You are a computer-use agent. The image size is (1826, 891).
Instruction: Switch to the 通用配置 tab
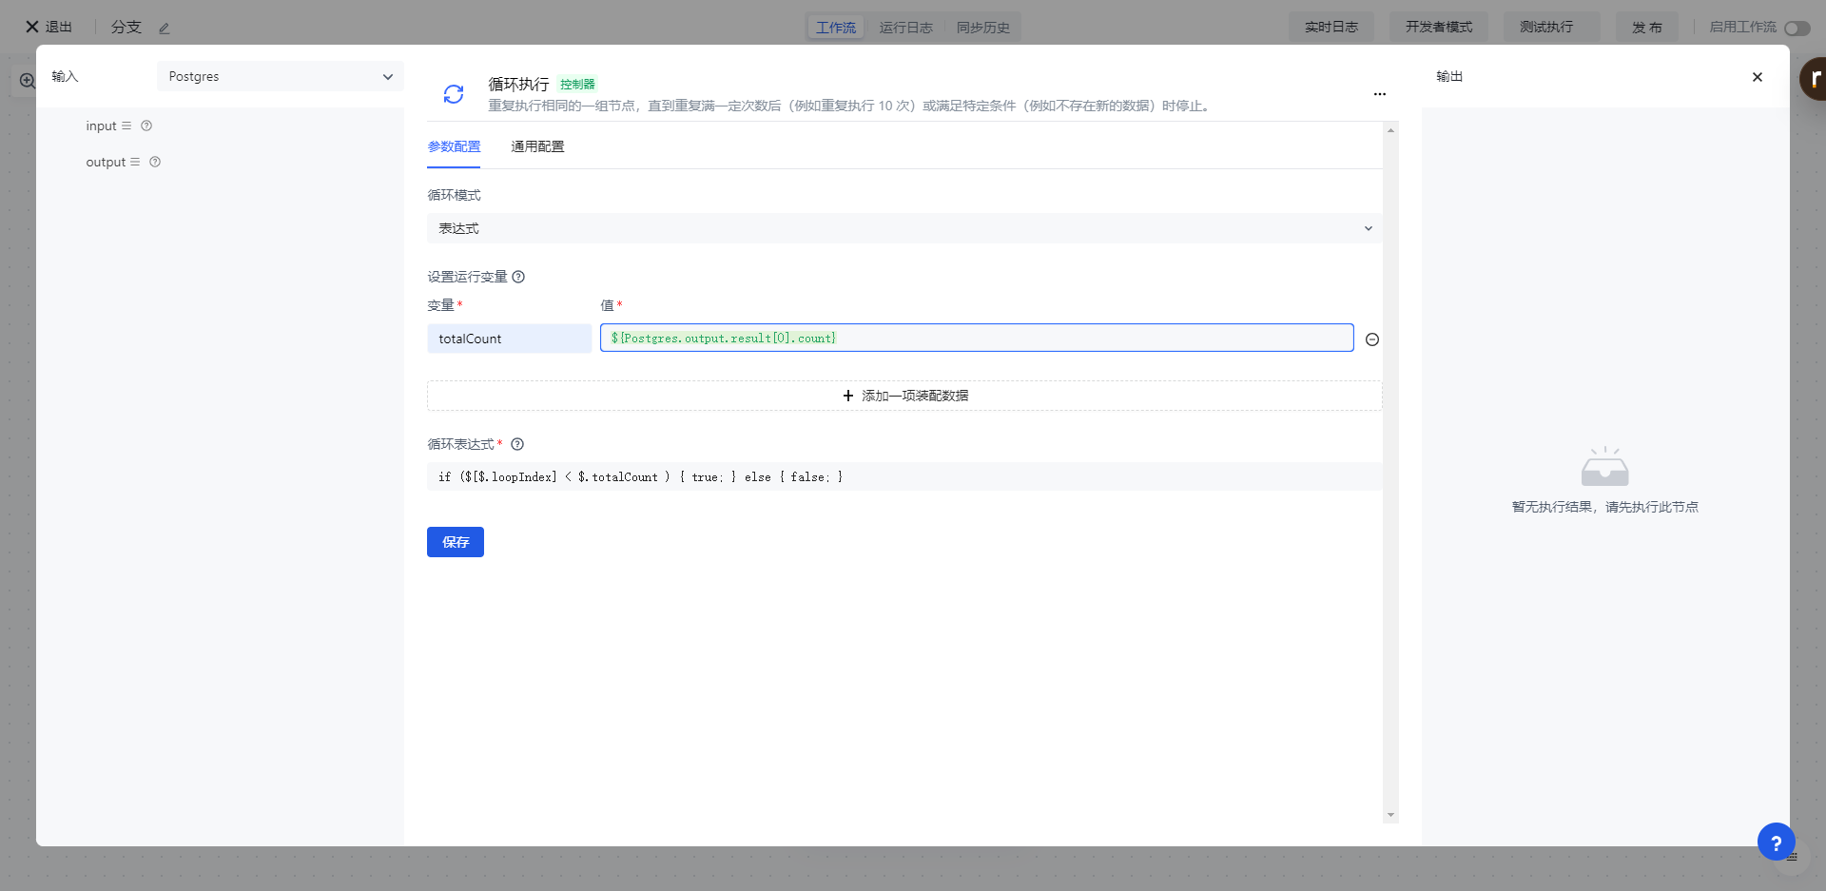coord(537,146)
